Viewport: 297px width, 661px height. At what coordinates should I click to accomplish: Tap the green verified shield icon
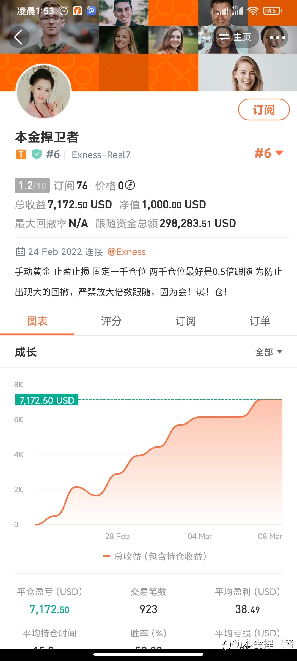point(37,155)
